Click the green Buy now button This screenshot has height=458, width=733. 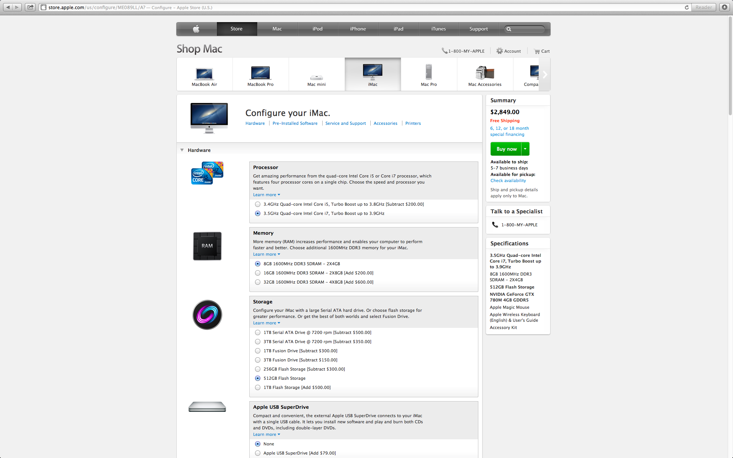tap(506, 149)
